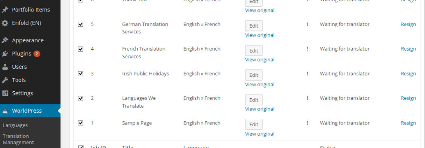The width and height of the screenshot is (425, 148).
Task: Click red exclamation mark for job 3
Action: click(x=307, y=74)
